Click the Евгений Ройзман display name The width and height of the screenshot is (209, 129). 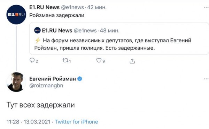pyautogui.click(x=53, y=79)
